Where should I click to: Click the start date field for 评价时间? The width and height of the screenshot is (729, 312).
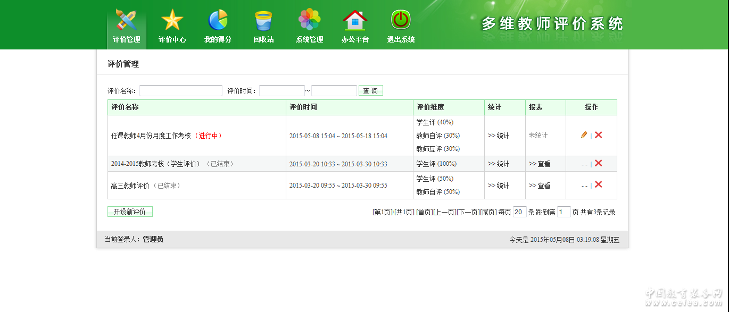(x=281, y=91)
